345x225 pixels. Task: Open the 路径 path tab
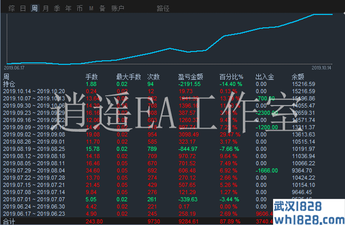pos(163,8)
